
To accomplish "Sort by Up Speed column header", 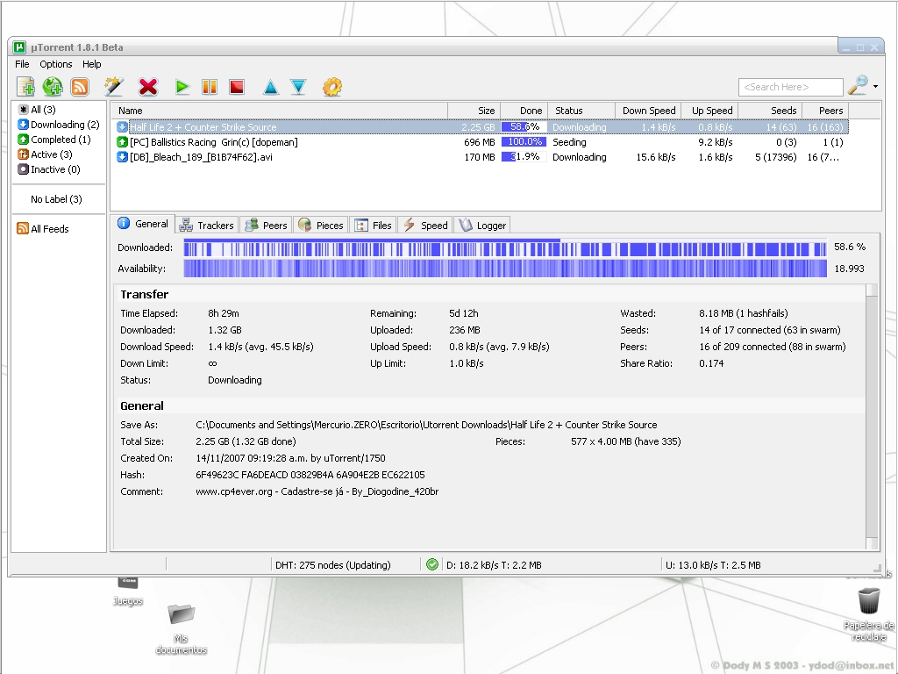I will [x=710, y=111].
